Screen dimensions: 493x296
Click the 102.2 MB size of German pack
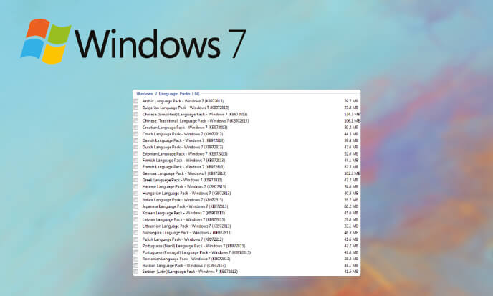coord(350,173)
